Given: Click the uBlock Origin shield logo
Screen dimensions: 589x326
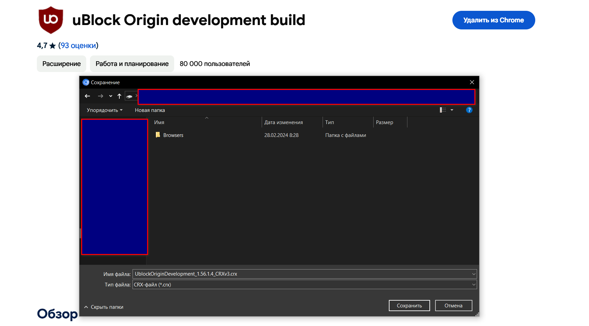Looking at the screenshot, I should pyautogui.click(x=51, y=20).
